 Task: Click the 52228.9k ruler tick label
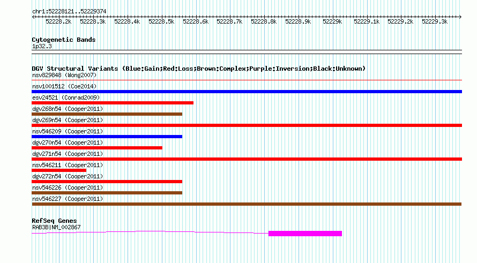pos(298,21)
